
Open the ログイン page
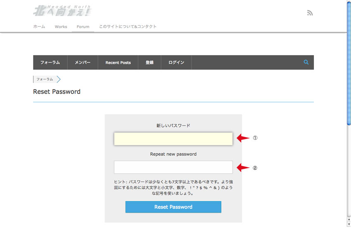tap(176, 63)
